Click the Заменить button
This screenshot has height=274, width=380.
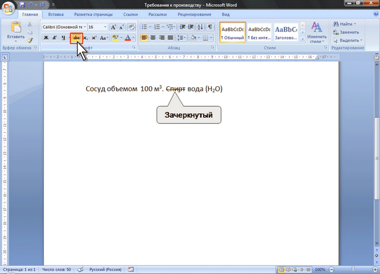(x=346, y=32)
